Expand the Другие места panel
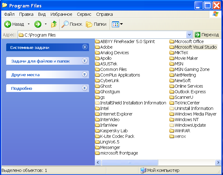Screen dimensions: 223x175 pos(85,74)
